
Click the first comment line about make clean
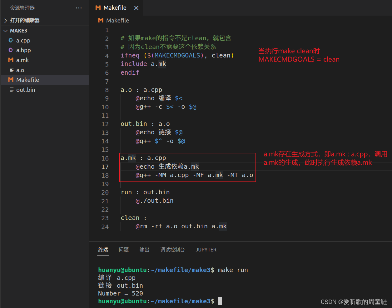[176, 38]
